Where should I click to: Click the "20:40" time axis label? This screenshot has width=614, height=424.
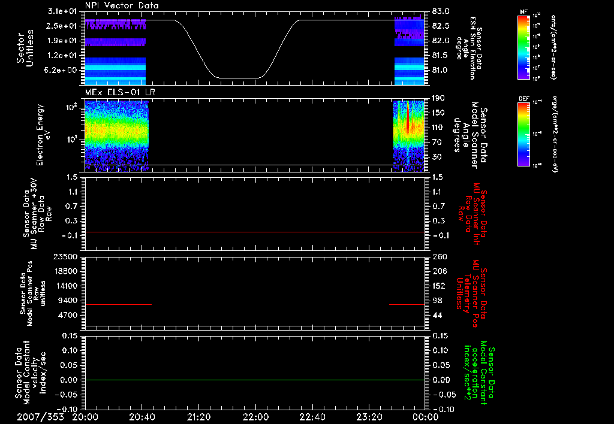(x=142, y=417)
